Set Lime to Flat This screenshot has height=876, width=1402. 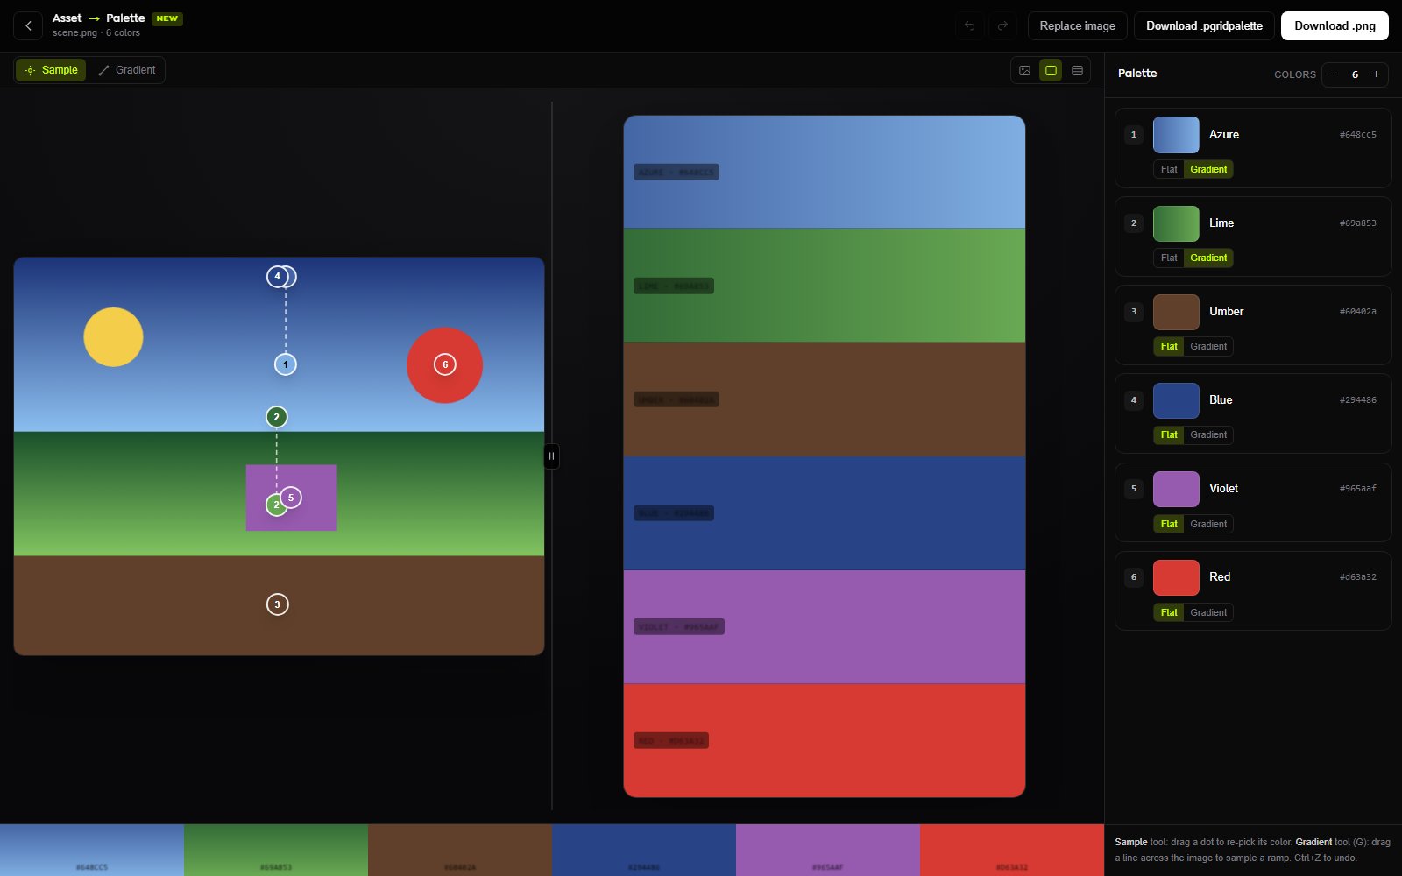1169,258
